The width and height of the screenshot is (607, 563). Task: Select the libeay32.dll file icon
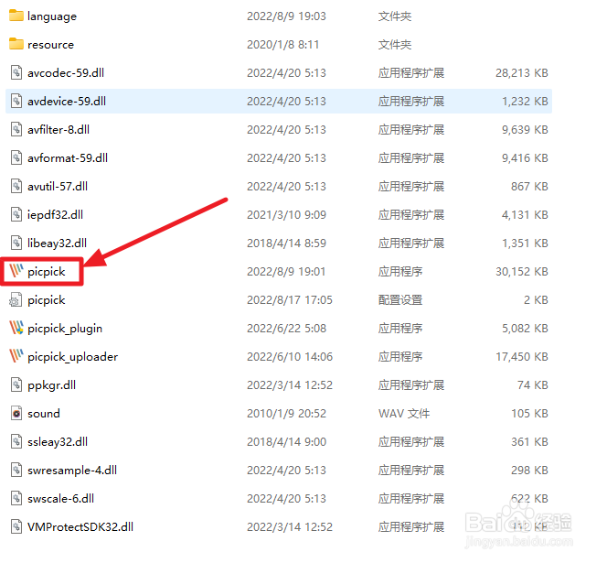(16, 244)
